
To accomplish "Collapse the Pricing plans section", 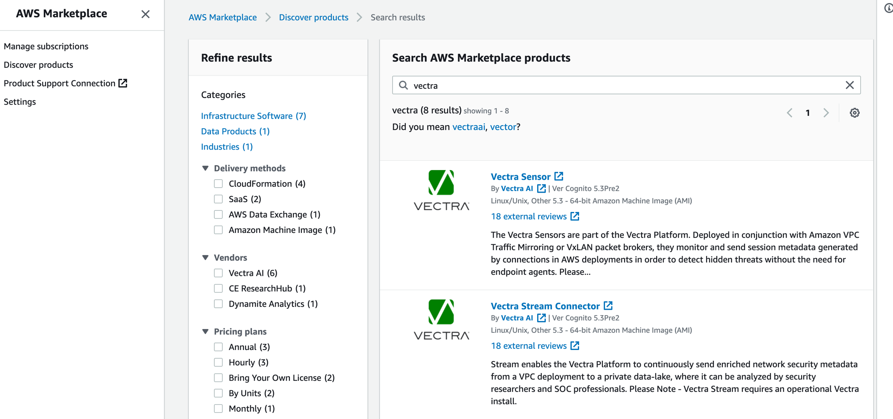I will point(205,331).
